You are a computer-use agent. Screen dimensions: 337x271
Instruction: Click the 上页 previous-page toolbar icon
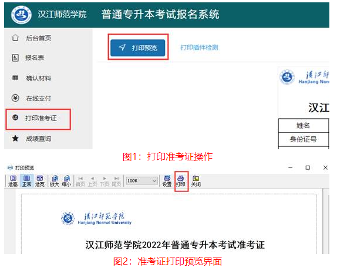92,181
